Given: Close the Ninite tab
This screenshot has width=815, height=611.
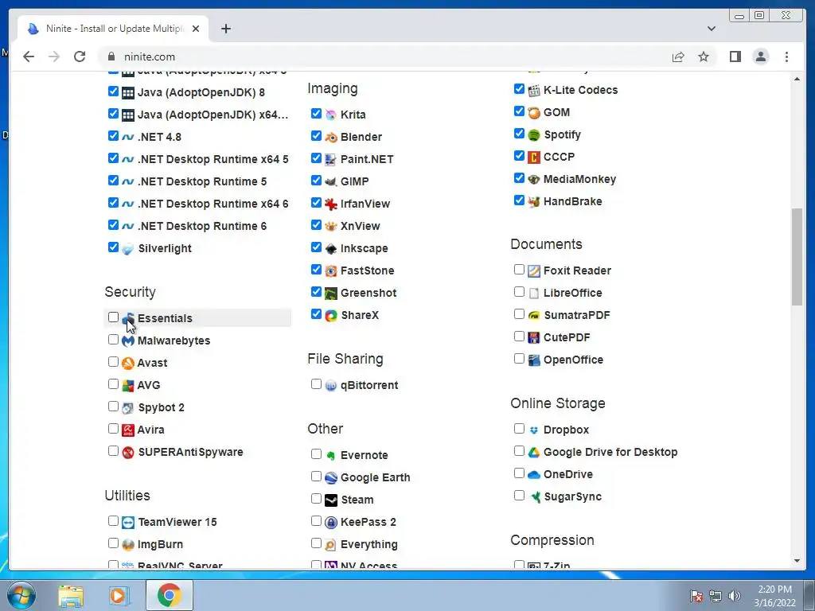Looking at the screenshot, I should coord(196,29).
